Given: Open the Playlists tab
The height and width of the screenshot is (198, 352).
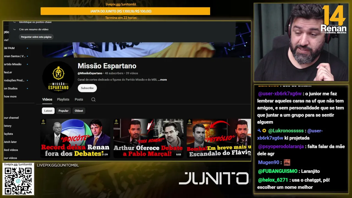Looking at the screenshot, I should click(63, 100).
